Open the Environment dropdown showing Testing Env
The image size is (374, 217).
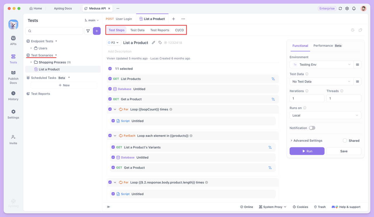(321, 65)
